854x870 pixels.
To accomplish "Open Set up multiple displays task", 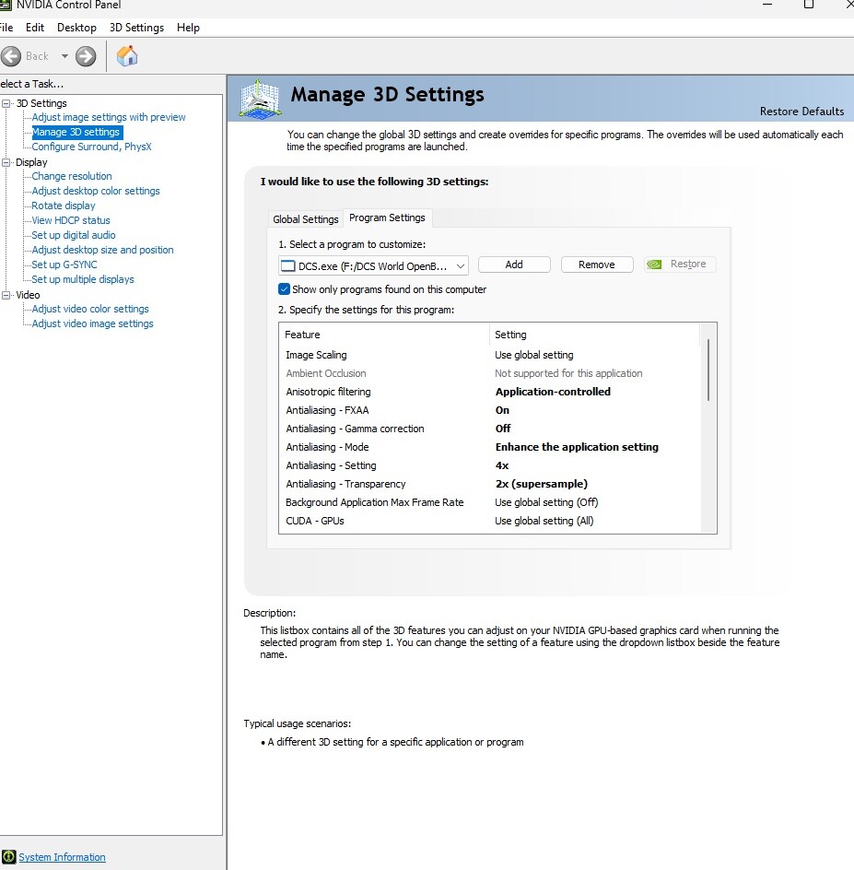I will (x=83, y=279).
